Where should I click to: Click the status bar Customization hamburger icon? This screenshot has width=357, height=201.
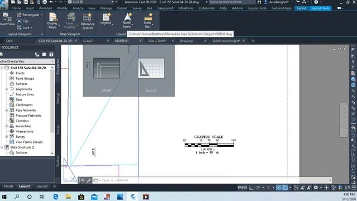pos(354,188)
